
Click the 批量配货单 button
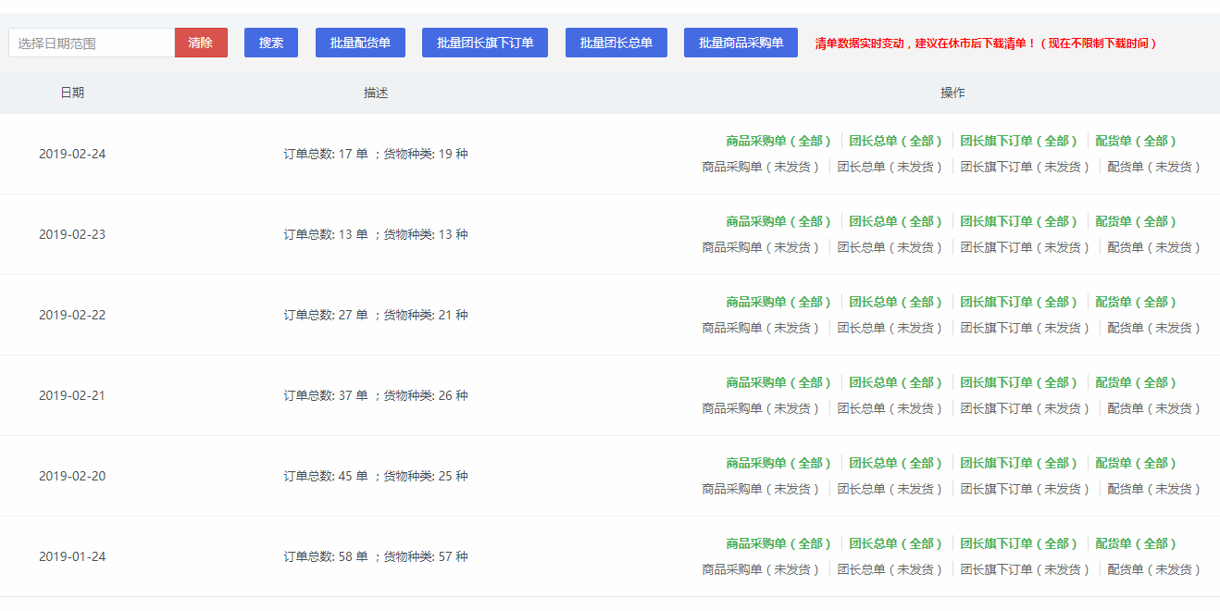pyautogui.click(x=360, y=43)
